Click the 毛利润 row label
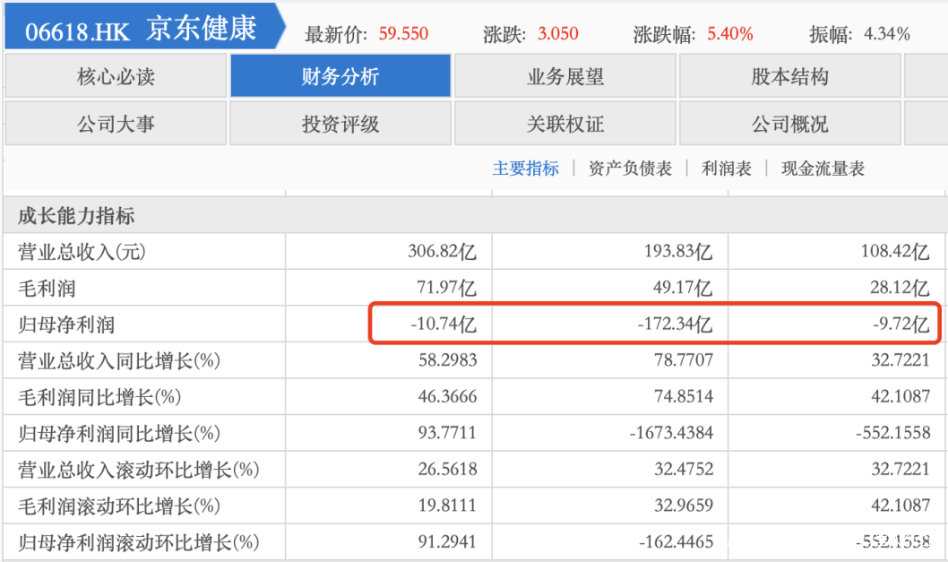 tap(47, 288)
